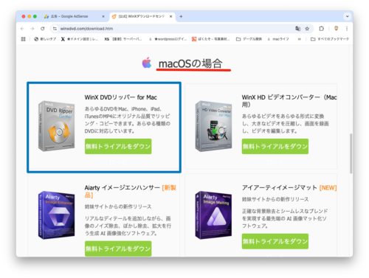Open the 新しいタブ bookmark

45,39
